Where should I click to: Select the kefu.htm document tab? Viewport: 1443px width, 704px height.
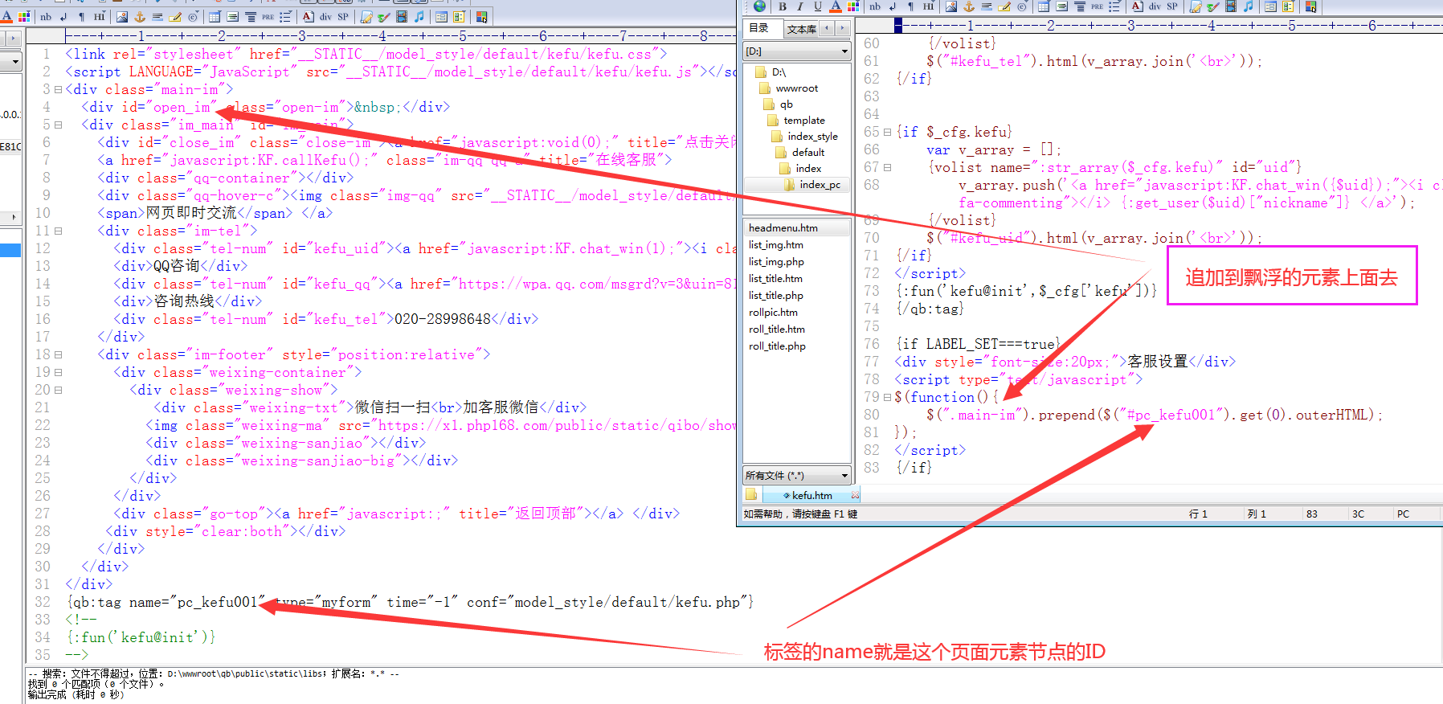(811, 495)
